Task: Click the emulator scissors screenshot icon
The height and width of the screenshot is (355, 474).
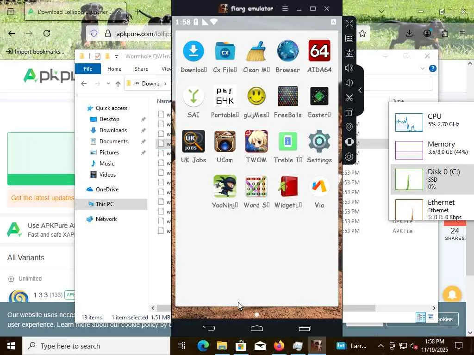Action: tap(349, 98)
